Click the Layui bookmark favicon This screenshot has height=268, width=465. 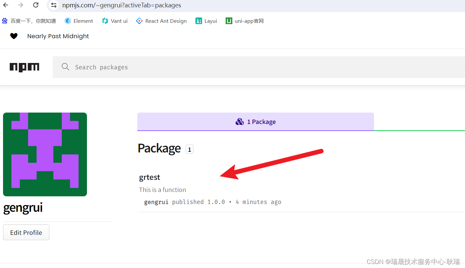198,21
